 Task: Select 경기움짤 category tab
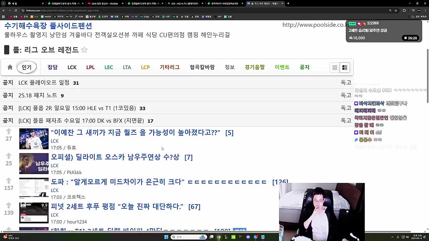pos(255,67)
